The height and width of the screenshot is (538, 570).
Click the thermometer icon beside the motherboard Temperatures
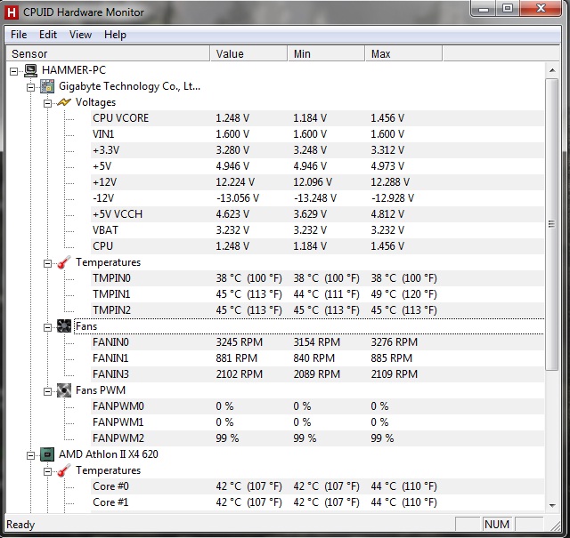[x=64, y=262]
